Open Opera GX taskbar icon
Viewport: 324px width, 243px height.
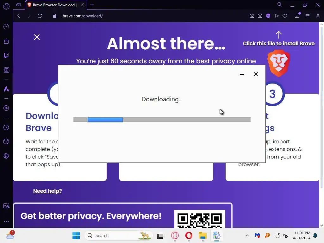tap(175, 235)
